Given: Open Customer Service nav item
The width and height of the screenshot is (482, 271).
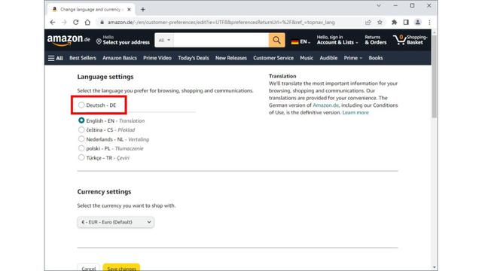Looking at the screenshot, I should [x=273, y=58].
